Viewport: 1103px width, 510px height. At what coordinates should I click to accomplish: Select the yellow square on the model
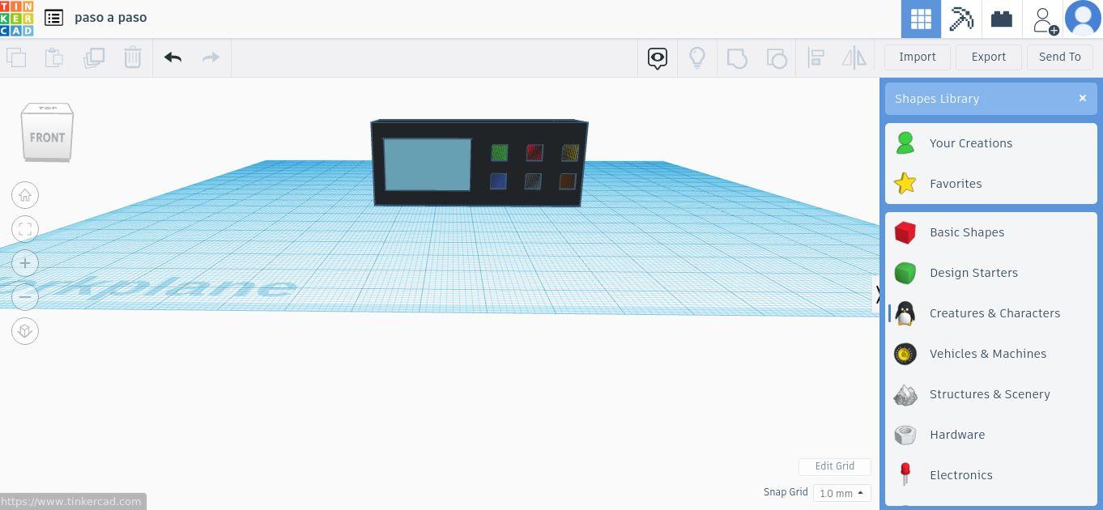coord(570,152)
